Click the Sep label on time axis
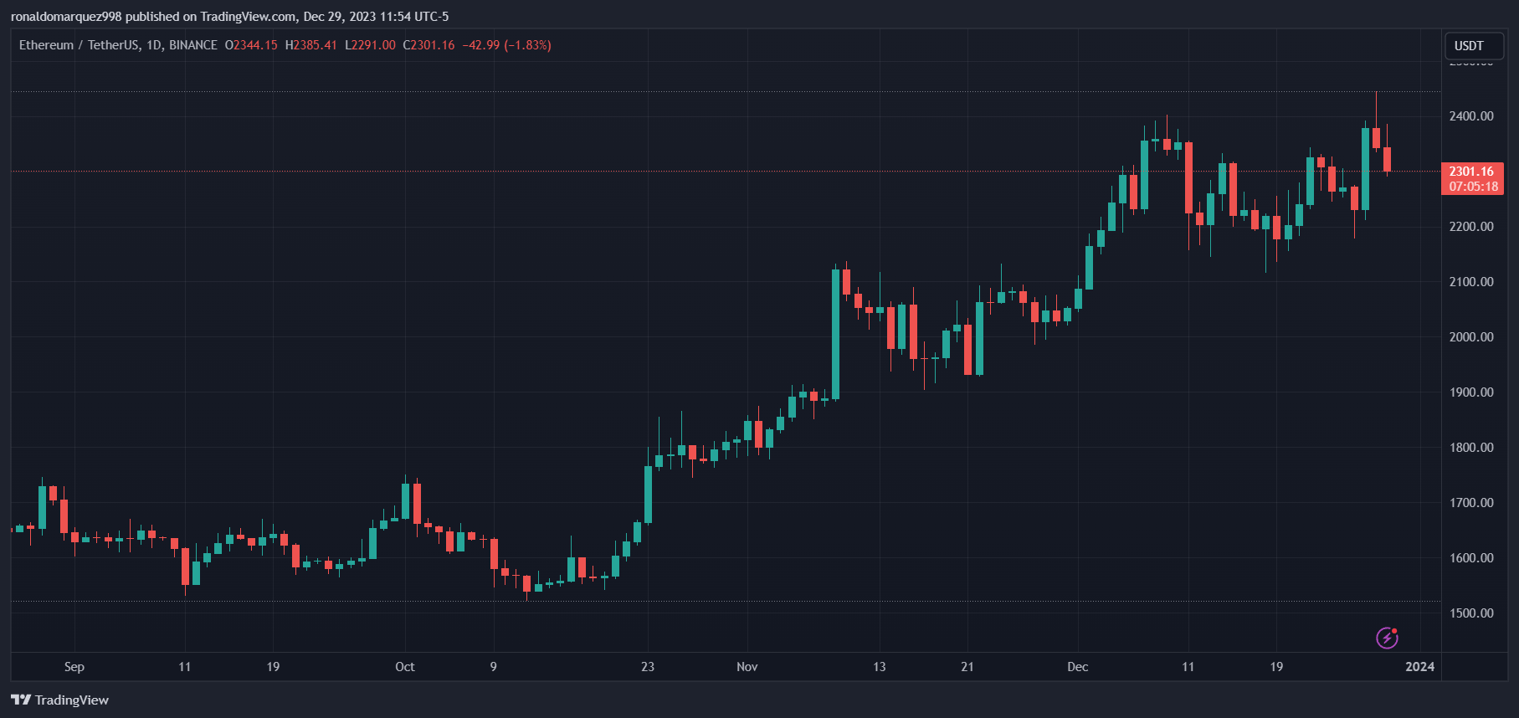1519x718 pixels. (x=74, y=667)
